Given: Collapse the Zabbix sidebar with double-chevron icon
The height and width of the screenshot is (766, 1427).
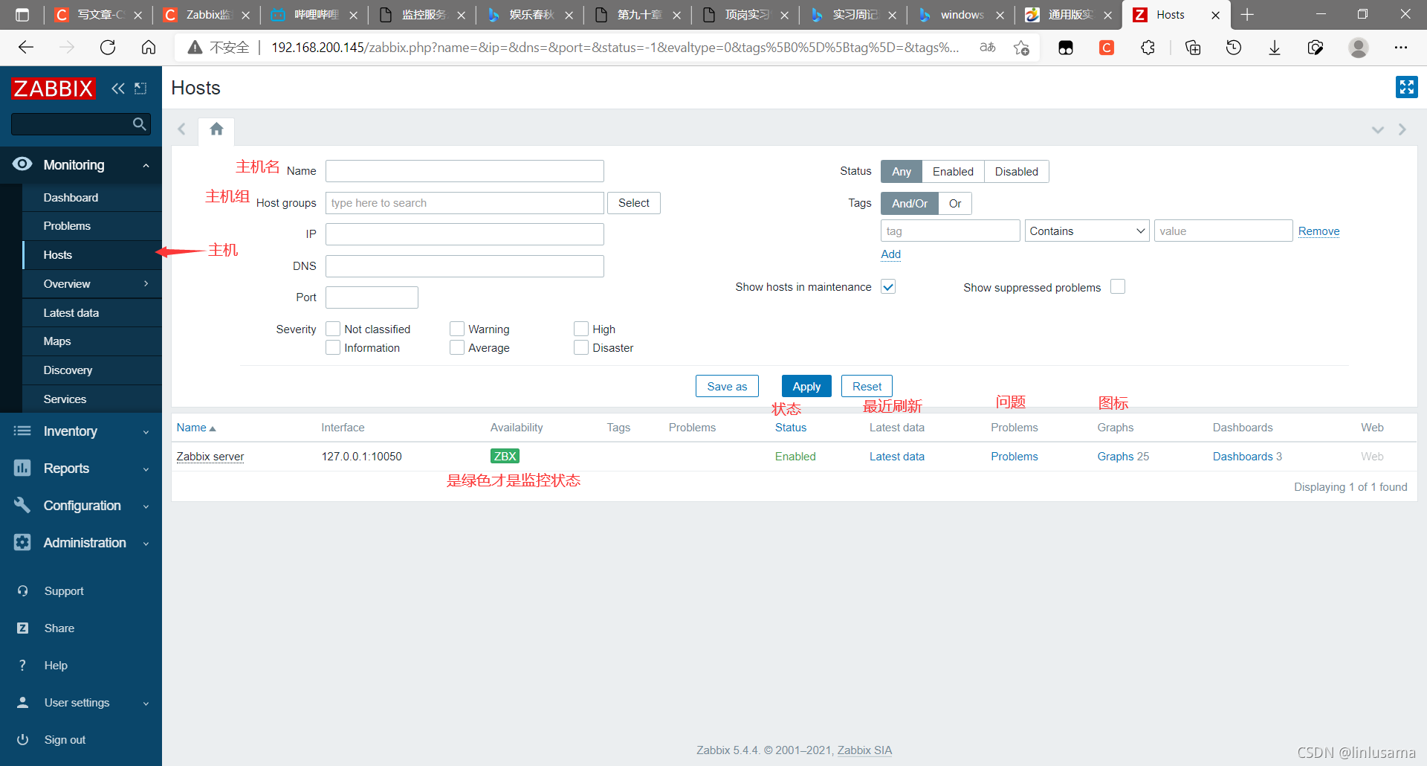Looking at the screenshot, I should tap(117, 88).
